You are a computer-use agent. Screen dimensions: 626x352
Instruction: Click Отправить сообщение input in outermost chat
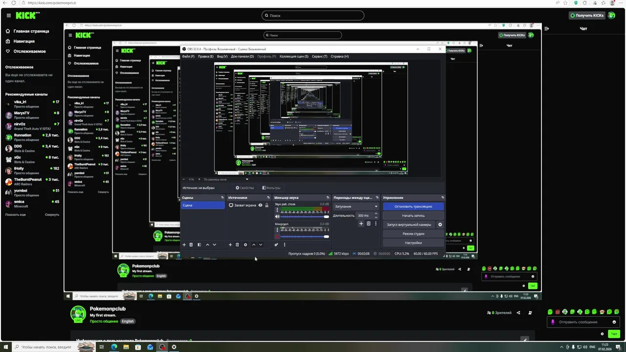pyautogui.click(x=582, y=322)
